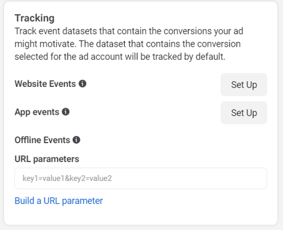The height and width of the screenshot is (230, 283).
Task: Select the App events label text
Action: (x=37, y=112)
